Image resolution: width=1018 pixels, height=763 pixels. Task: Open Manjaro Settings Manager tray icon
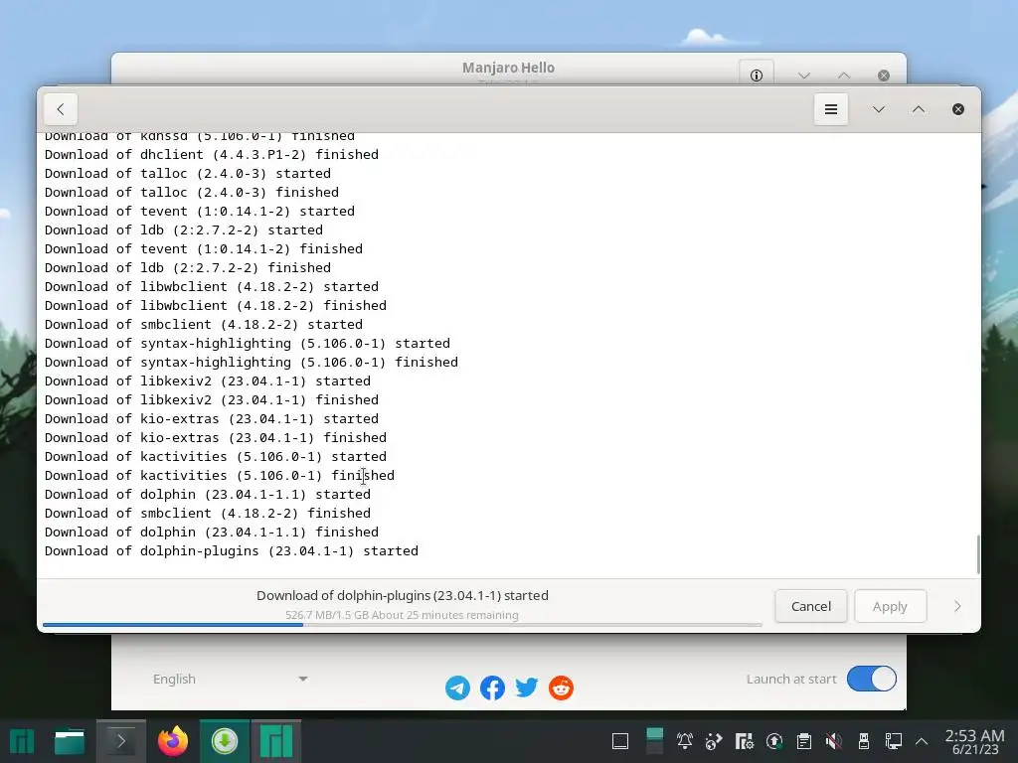tap(744, 741)
